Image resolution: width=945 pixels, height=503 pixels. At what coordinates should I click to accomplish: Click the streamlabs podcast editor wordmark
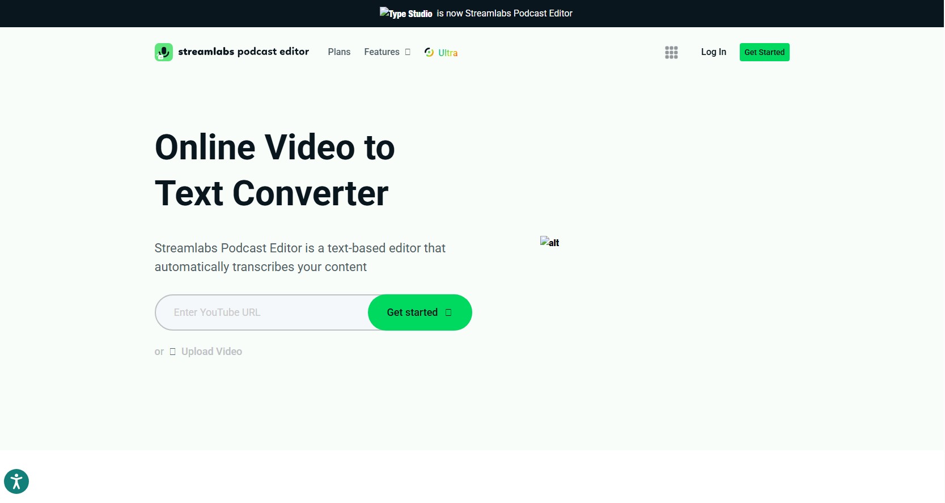pos(243,52)
